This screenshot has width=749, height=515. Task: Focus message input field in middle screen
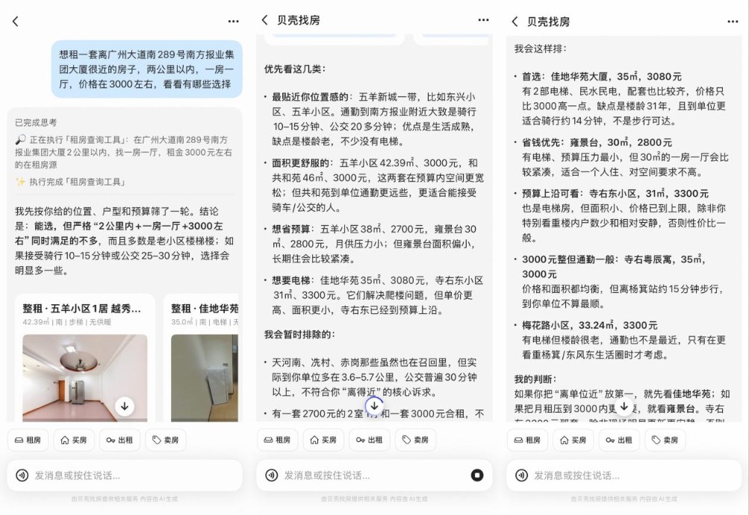pos(375,475)
